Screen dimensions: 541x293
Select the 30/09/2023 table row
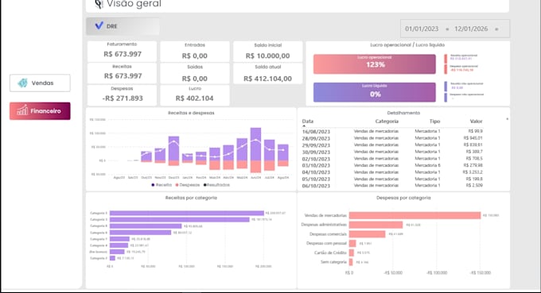[x=392, y=152]
